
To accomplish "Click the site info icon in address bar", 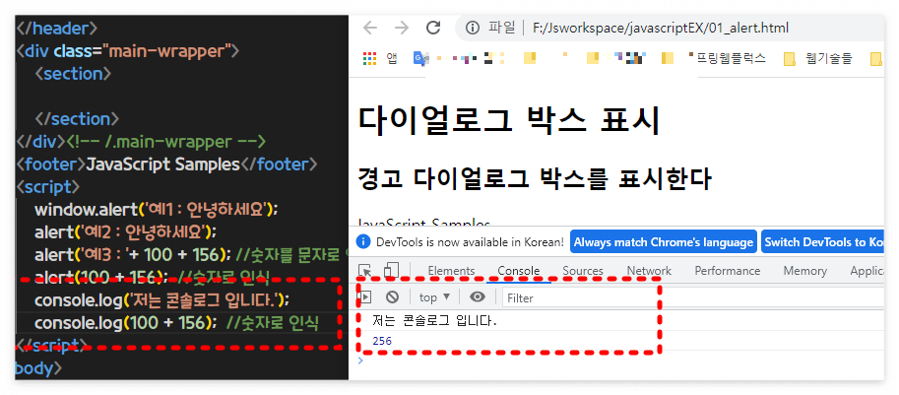I will tap(473, 29).
